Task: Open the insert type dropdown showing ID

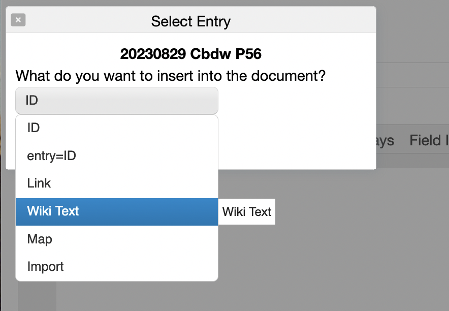Action: tap(117, 101)
